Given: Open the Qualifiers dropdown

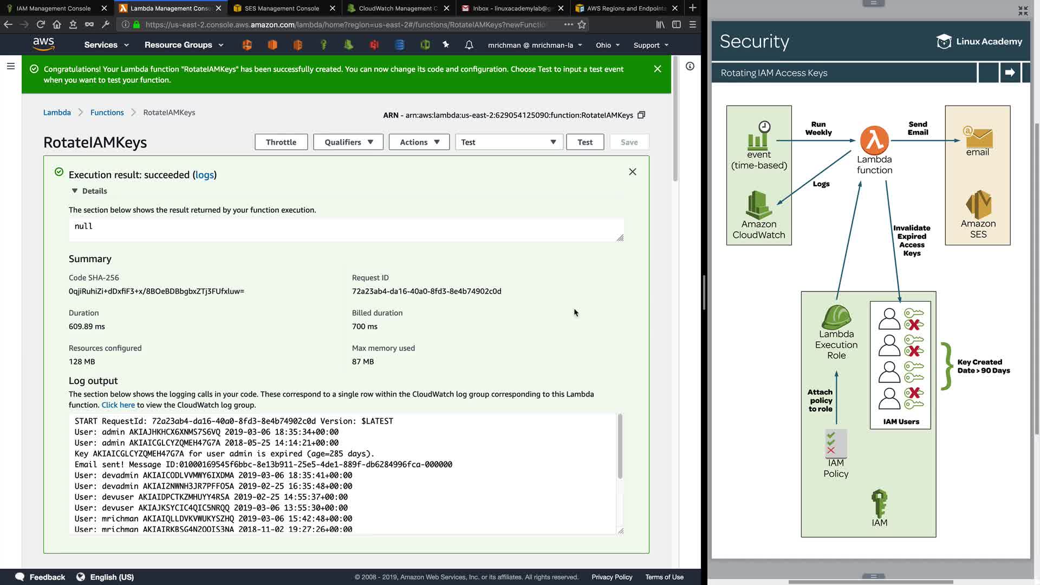Looking at the screenshot, I should click(x=348, y=142).
